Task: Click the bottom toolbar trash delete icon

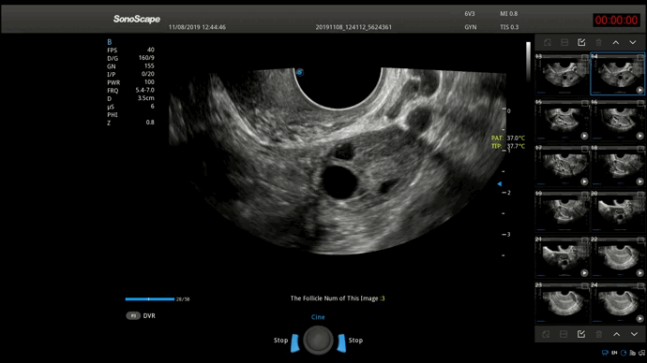Action: click(x=599, y=334)
